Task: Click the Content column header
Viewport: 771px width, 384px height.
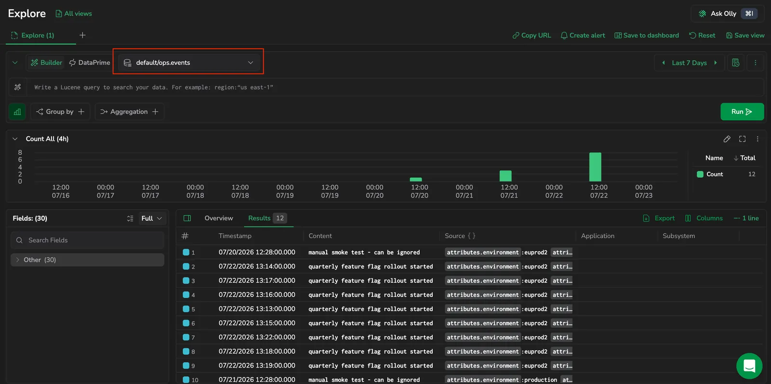Action: pos(320,236)
